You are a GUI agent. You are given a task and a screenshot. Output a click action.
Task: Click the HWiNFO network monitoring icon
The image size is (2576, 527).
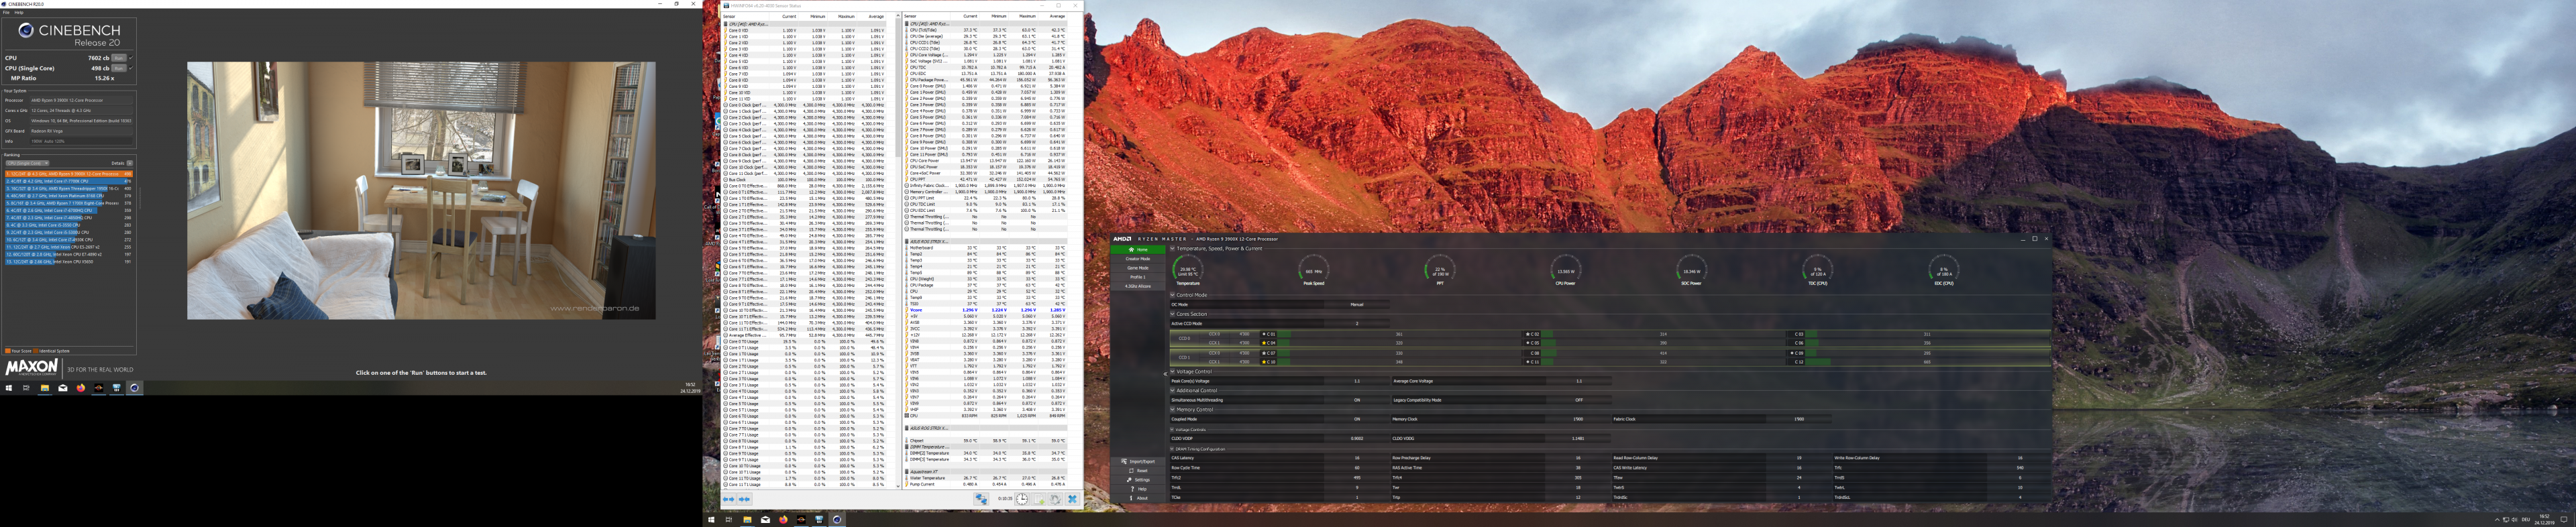982,498
